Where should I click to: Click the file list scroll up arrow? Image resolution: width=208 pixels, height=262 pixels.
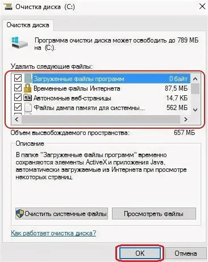coord(195,79)
